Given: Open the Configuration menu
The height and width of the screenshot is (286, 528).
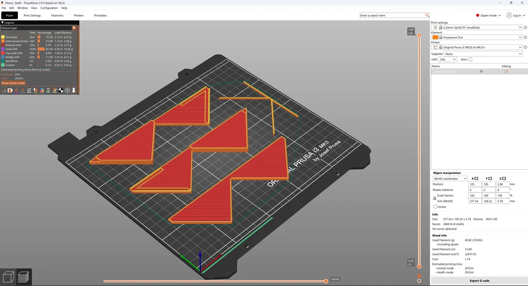Looking at the screenshot, I should tap(49, 8).
